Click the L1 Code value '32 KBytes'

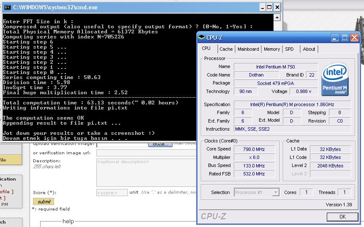click(x=330, y=157)
